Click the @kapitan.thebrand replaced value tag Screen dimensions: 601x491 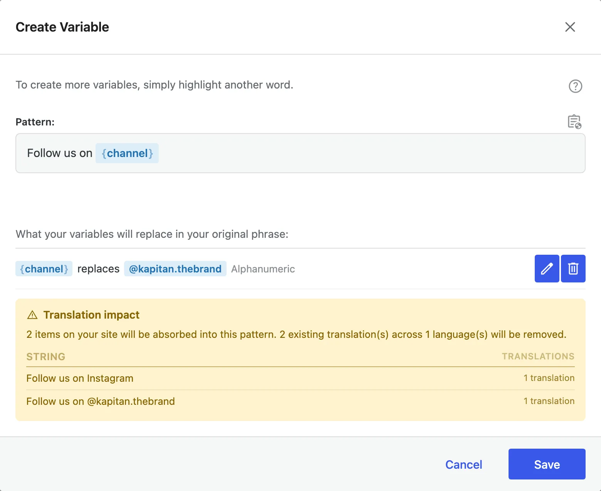[x=175, y=269]
